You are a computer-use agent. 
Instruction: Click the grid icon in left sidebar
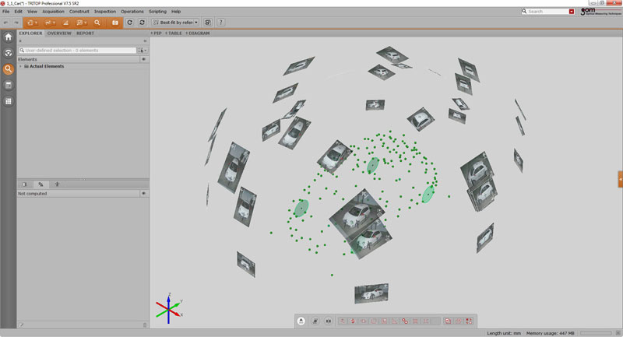click(9, 101)
